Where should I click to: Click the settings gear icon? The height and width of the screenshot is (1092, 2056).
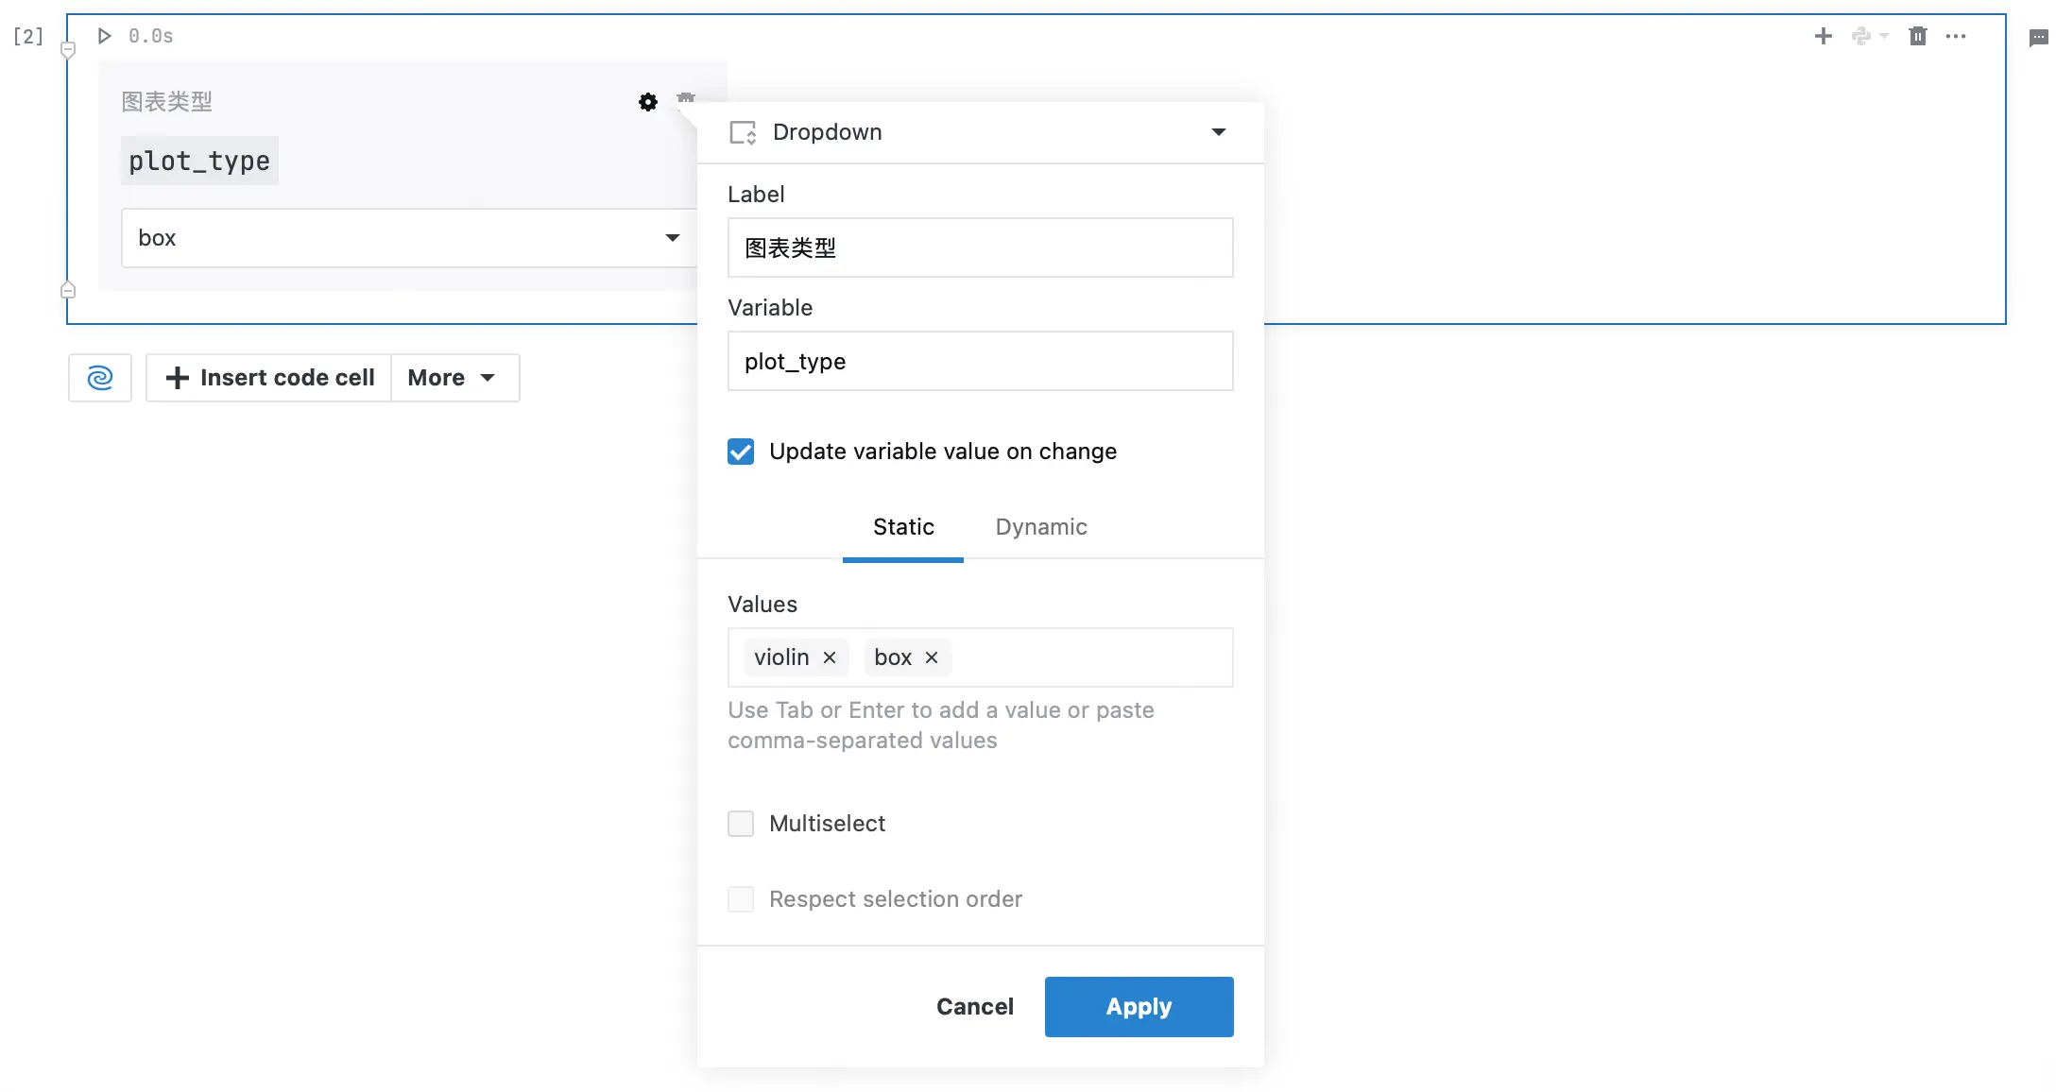point(648,102)
